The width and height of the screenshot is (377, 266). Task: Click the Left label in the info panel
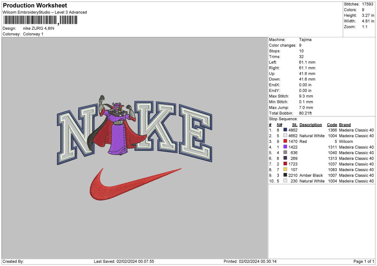click(273, 62)
